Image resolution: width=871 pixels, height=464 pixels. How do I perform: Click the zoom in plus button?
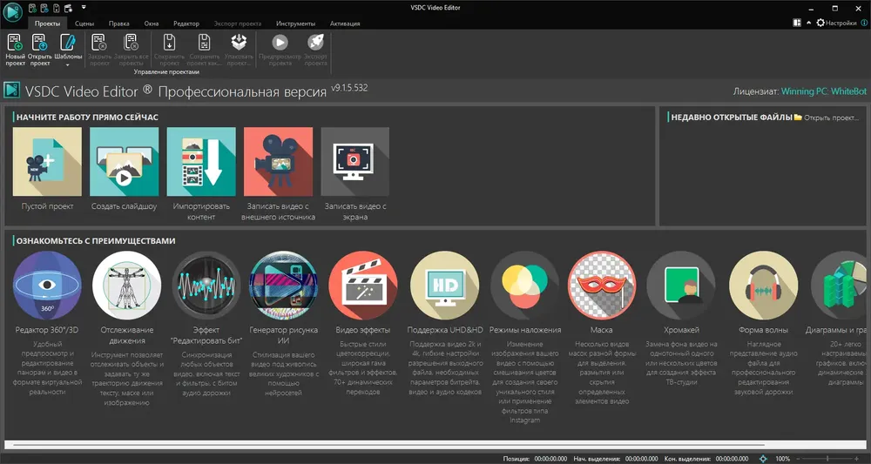pos(857,459)
